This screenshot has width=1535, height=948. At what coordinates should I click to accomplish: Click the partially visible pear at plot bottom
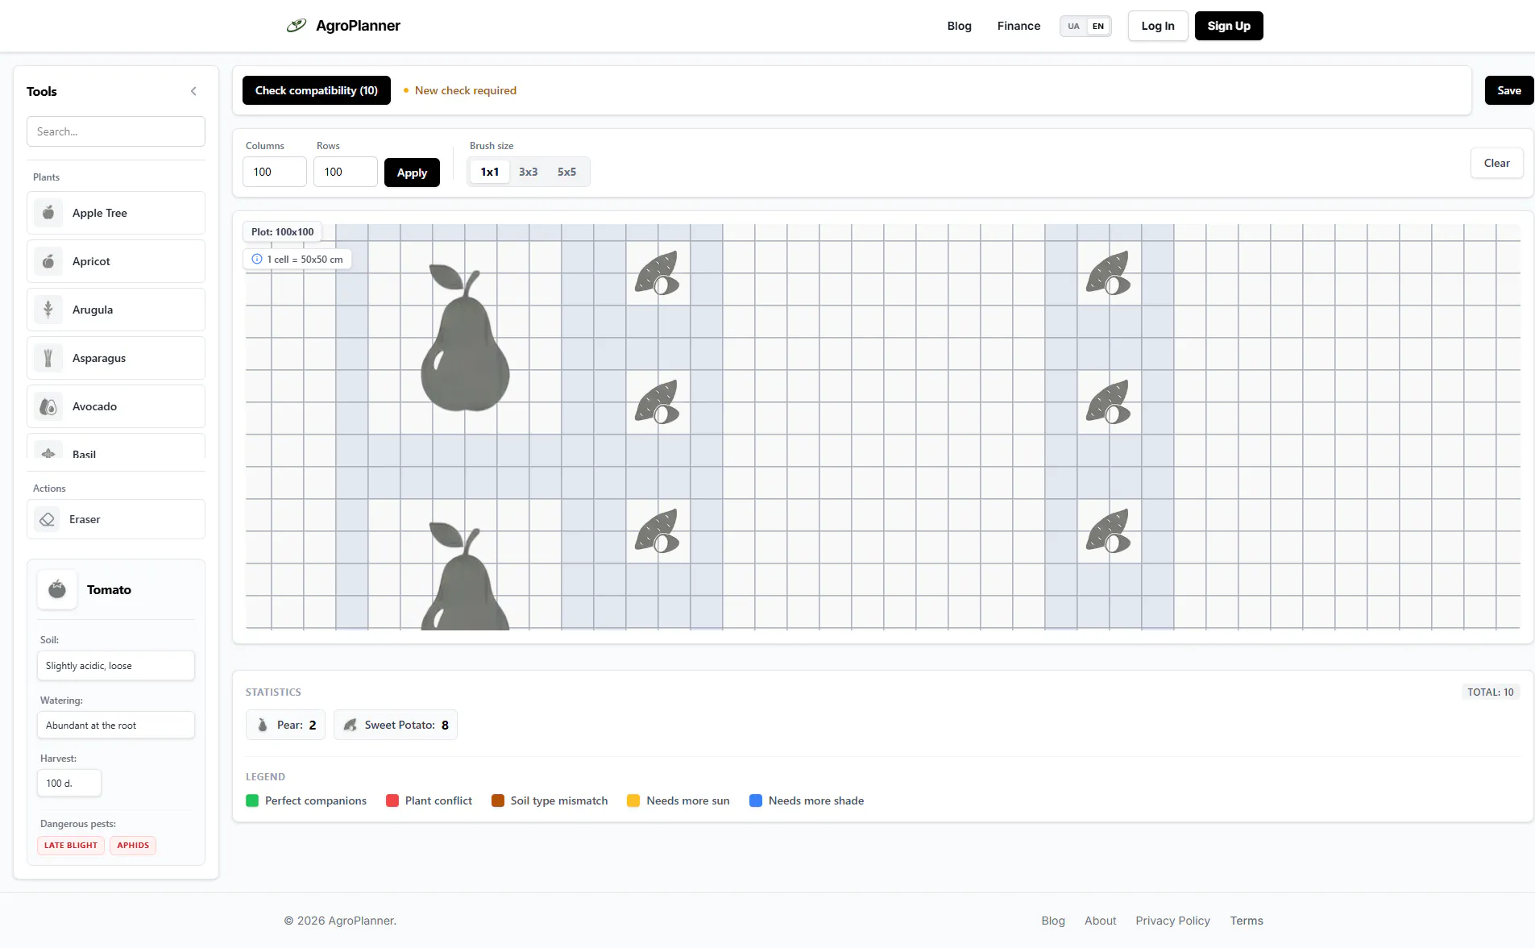[465, 576]
